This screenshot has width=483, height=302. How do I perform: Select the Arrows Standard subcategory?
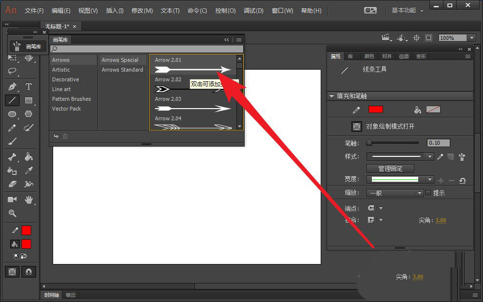pyautogui.click(x=122, y=70)
